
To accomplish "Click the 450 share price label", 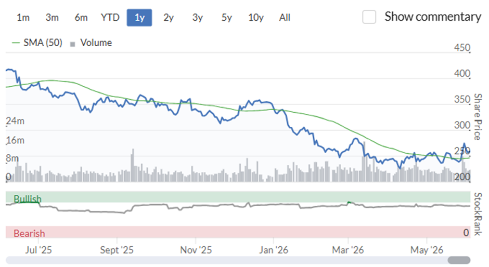I will click(x=462, y=48).
